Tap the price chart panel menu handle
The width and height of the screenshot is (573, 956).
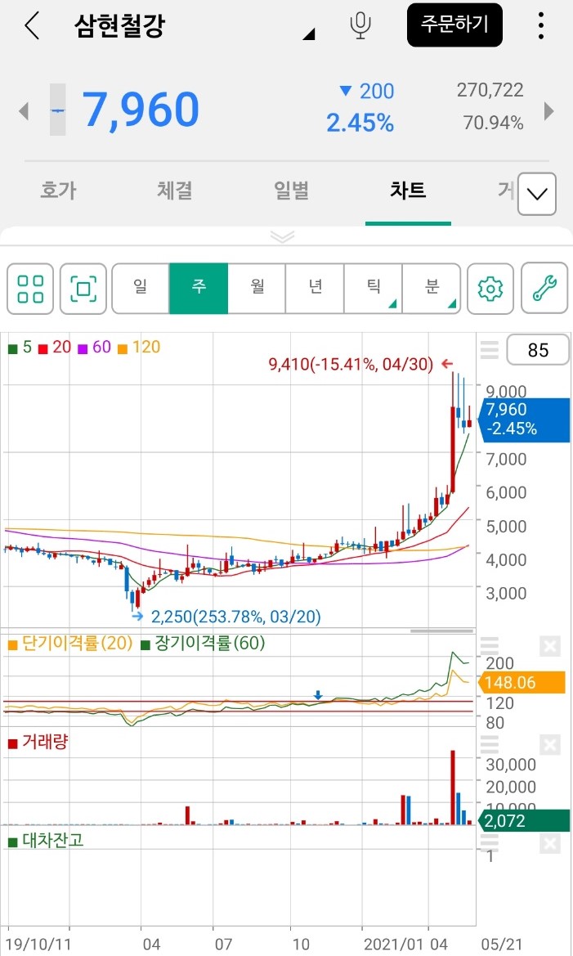(x=490, y=350)
